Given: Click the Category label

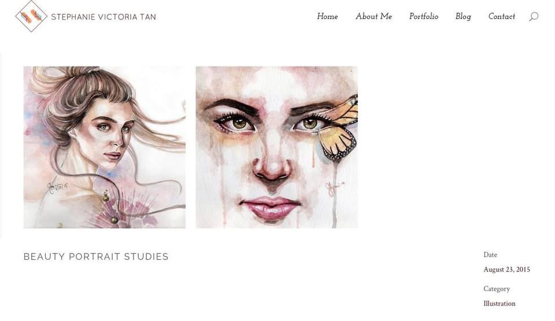Looking at the screenshot, I should tap(497, 289).
